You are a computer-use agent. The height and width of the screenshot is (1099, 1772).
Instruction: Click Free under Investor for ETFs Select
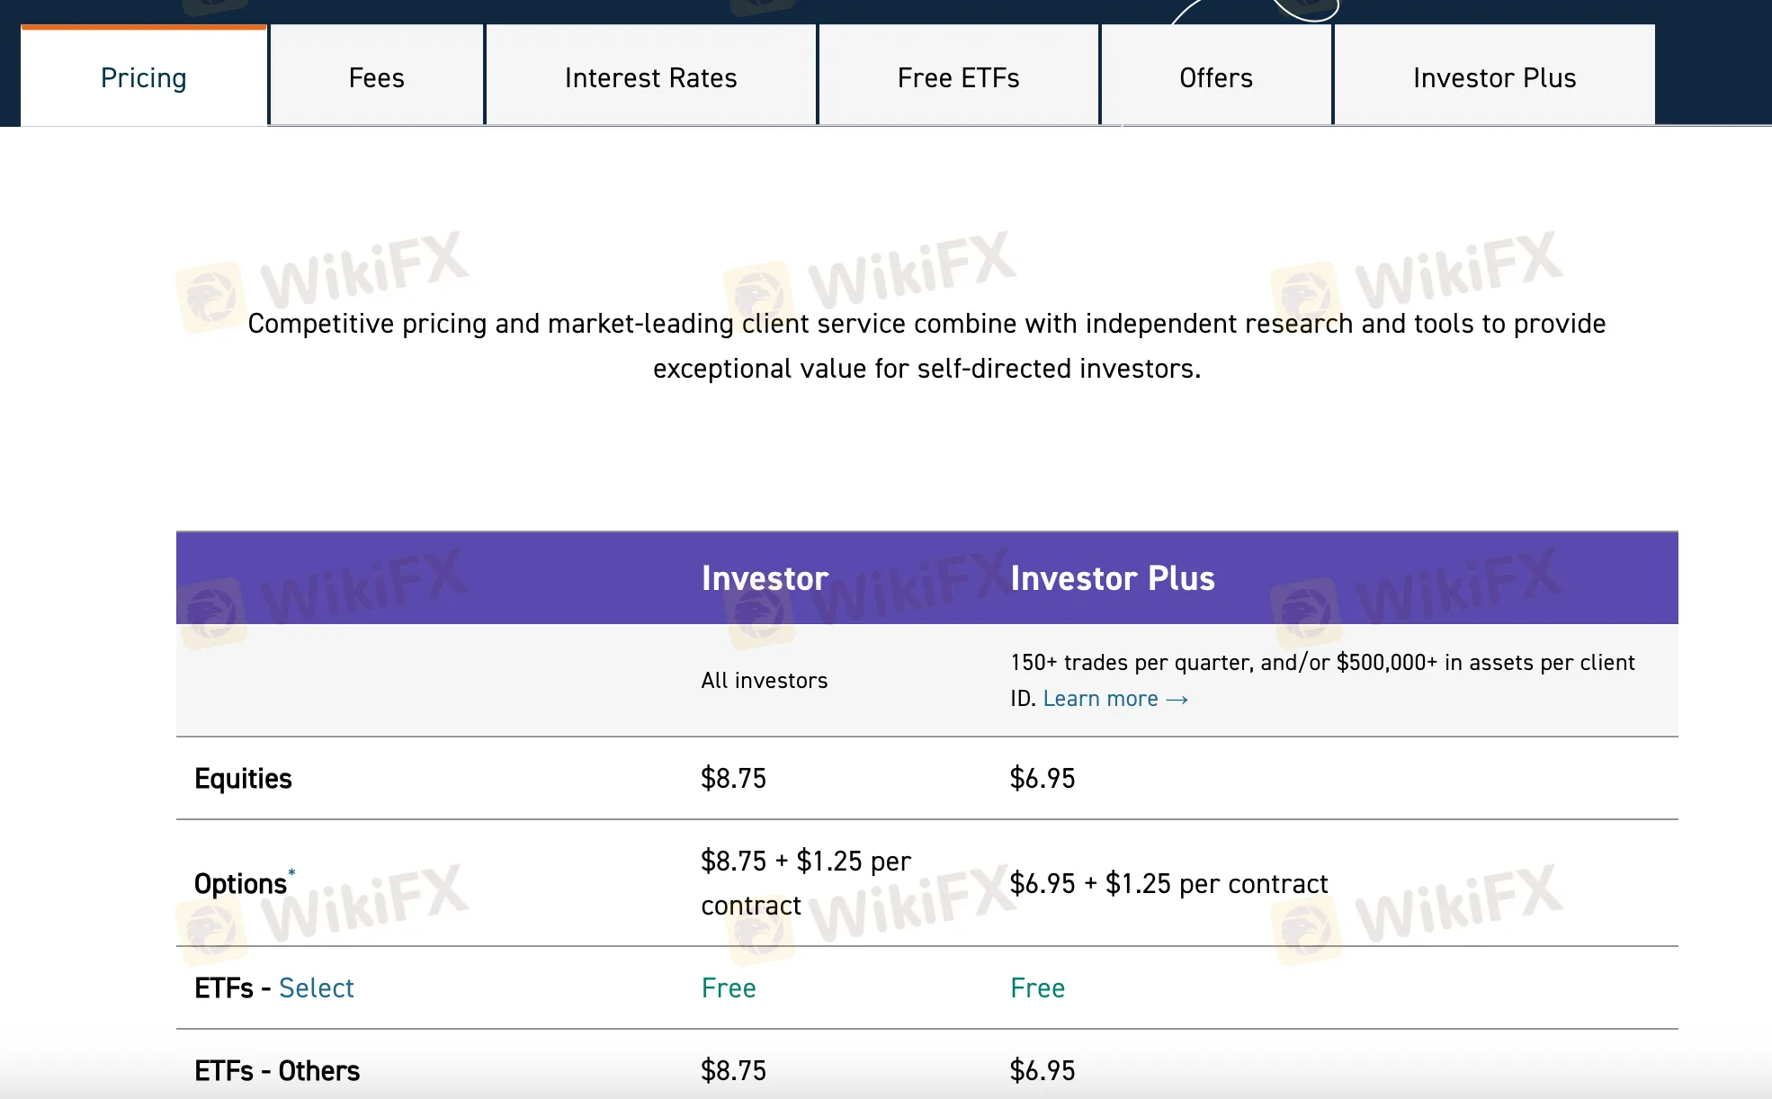pos(729,987)
